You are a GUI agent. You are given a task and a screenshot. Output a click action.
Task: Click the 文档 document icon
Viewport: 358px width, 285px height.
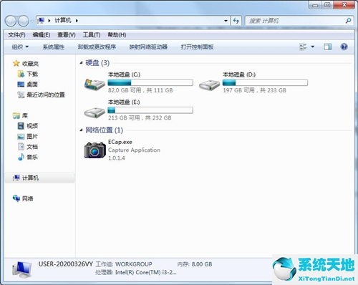pos(21,147)
